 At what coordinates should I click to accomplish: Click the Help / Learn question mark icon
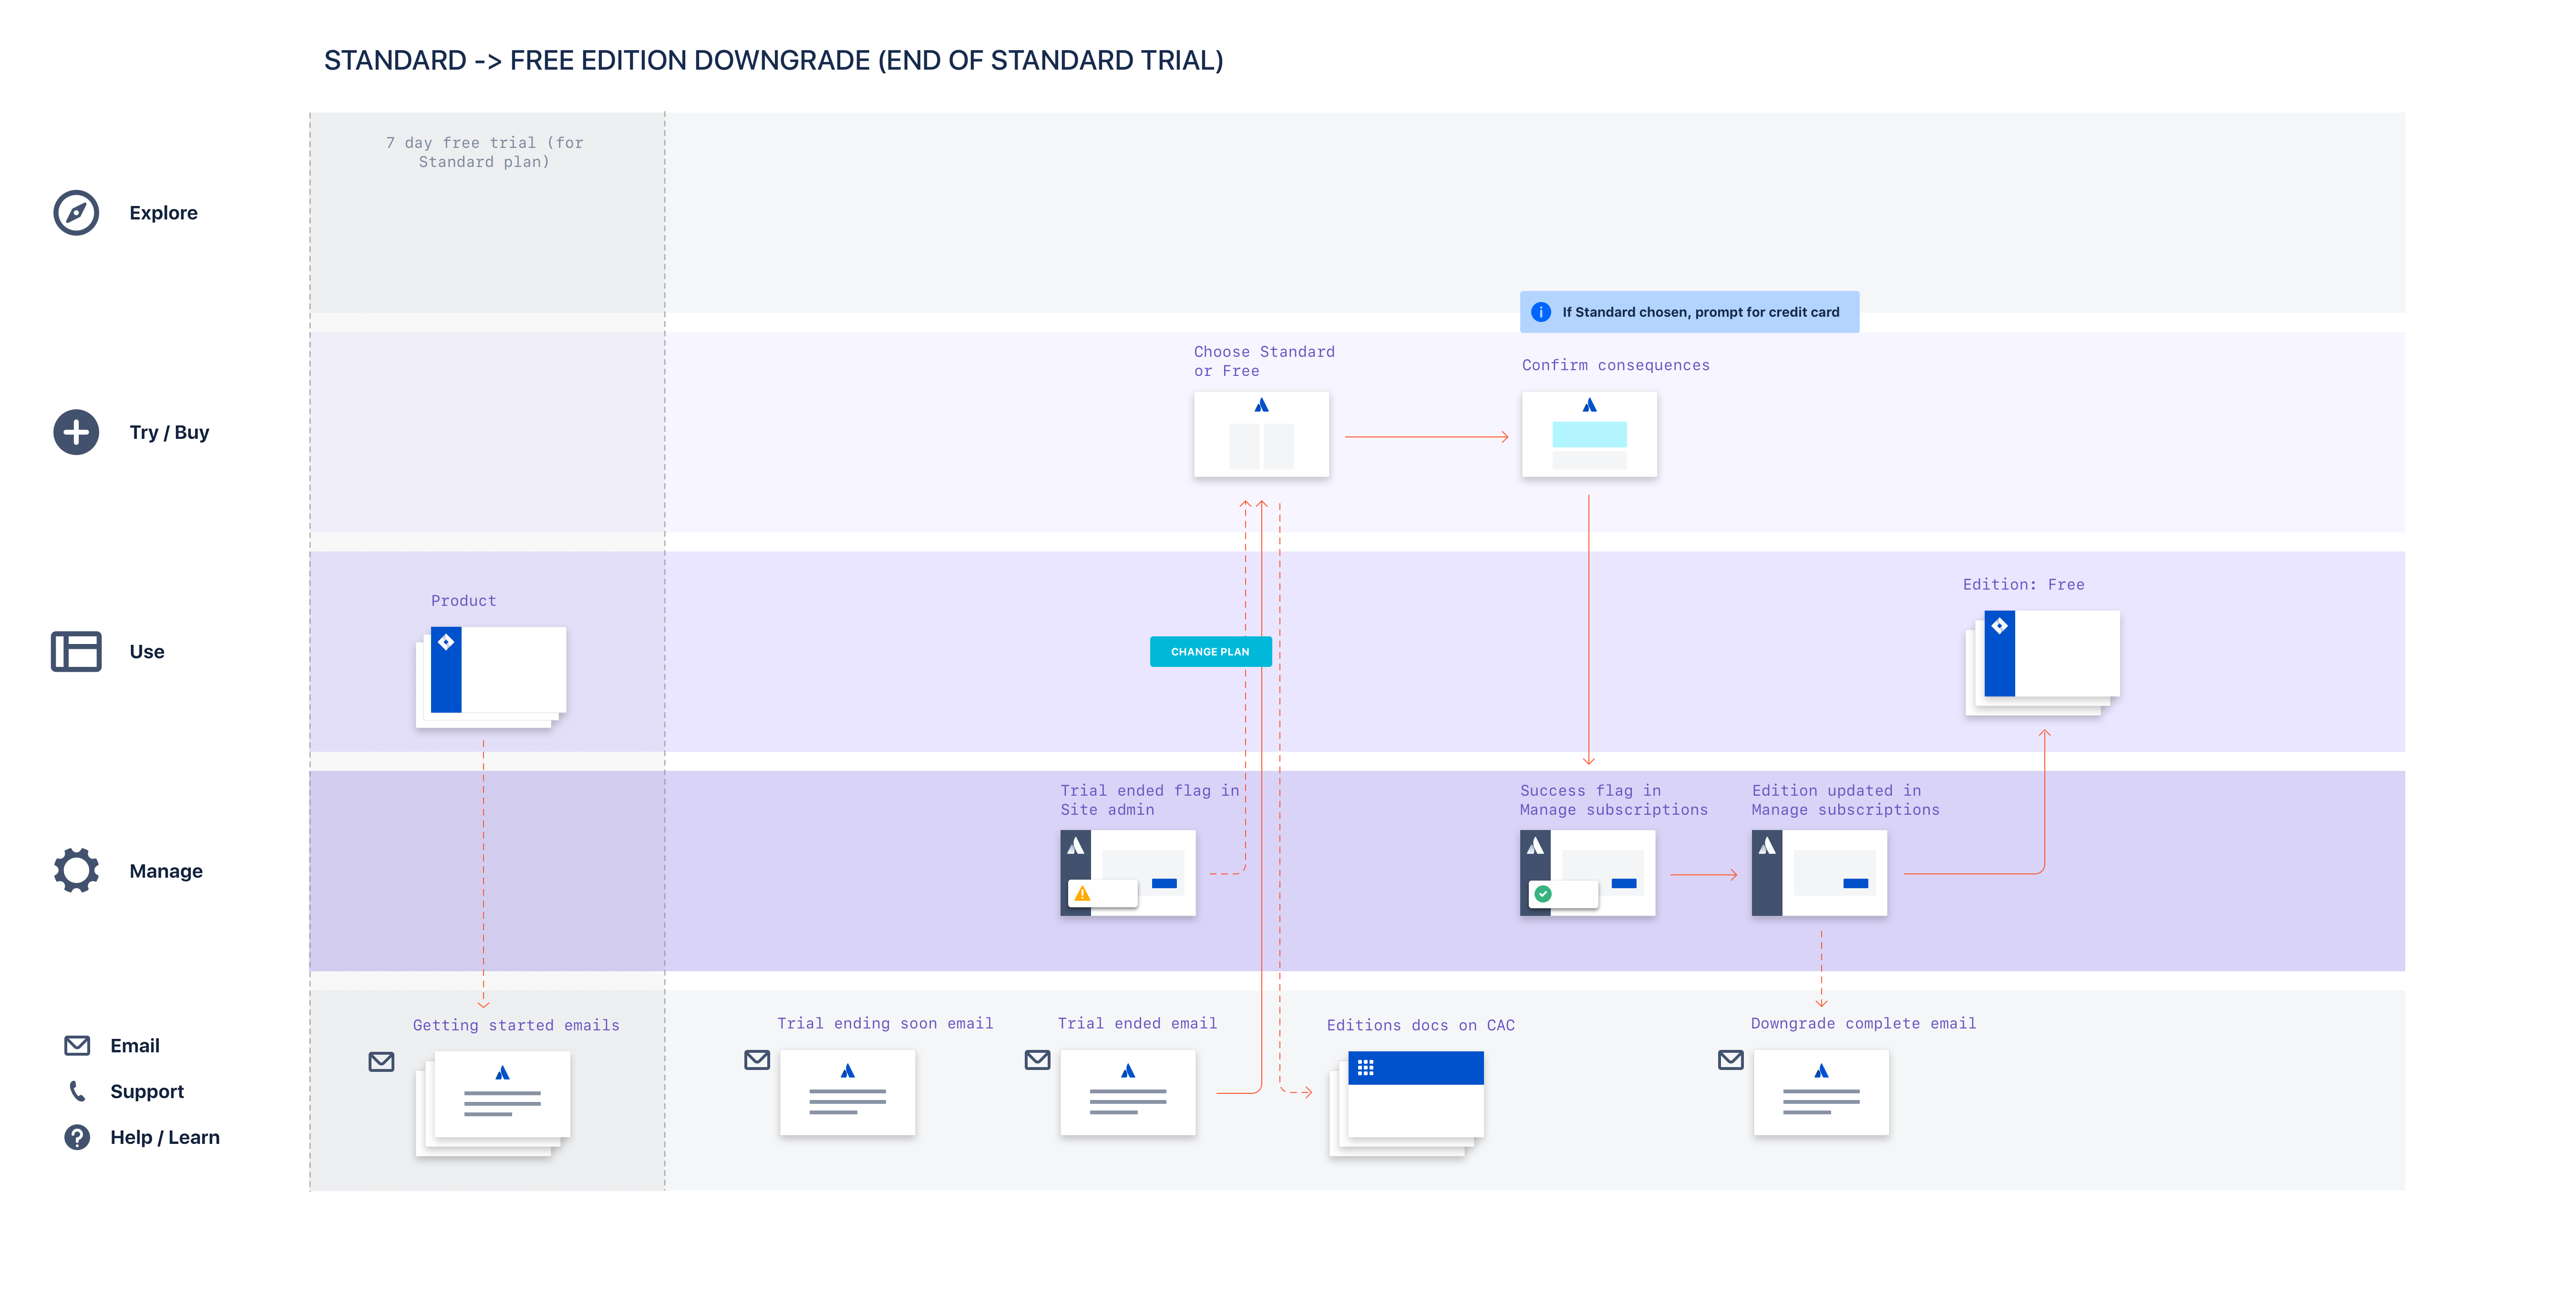click(x=77, y=1137)
